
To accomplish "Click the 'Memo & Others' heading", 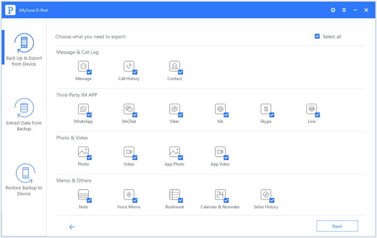I will pyautogui.click(x=74, y=180).
